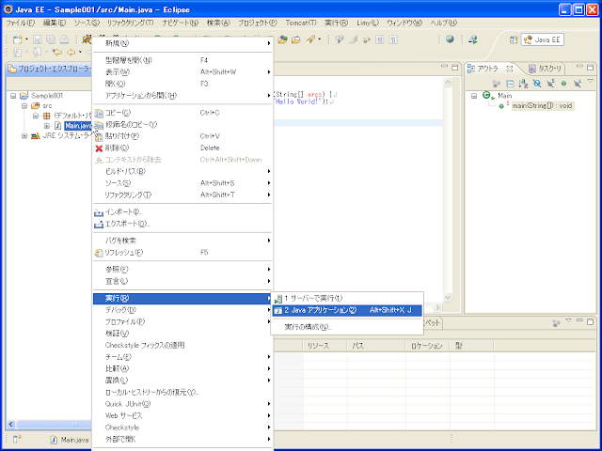Toggle Hide Fields in Outline toolbar
Screen dimensions: 602x451
coord(537,84)
